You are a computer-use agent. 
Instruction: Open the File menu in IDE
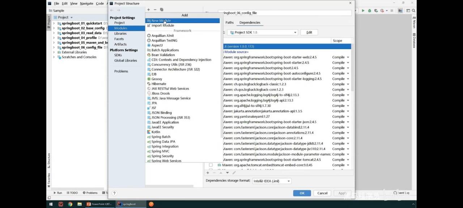(56, 3)
